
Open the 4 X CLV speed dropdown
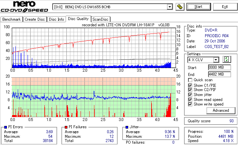(x=216, y=60)
